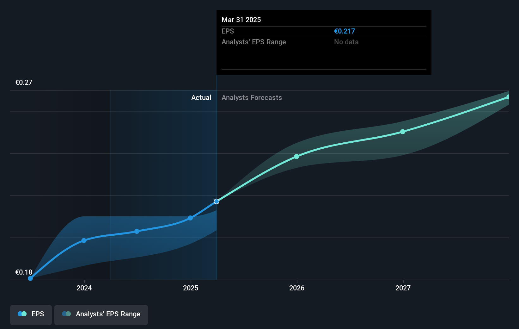Viewport: 519px width, 329px height.
Task: Click the €0.217 EPS value in tooltip
Action: (x=345, y=31)
